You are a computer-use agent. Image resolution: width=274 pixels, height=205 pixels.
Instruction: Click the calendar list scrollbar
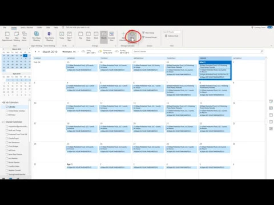click(30, 121)
